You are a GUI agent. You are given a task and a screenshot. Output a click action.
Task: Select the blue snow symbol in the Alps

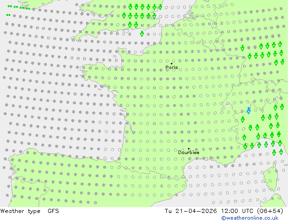click(x=248, y=111)
